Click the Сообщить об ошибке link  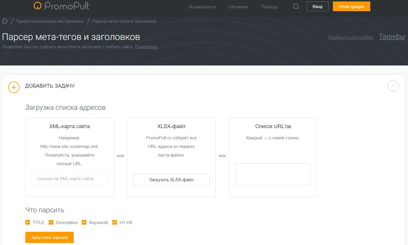pyautogui.click(x=350, y=37)
